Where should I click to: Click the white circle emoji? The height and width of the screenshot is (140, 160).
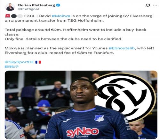20,16
